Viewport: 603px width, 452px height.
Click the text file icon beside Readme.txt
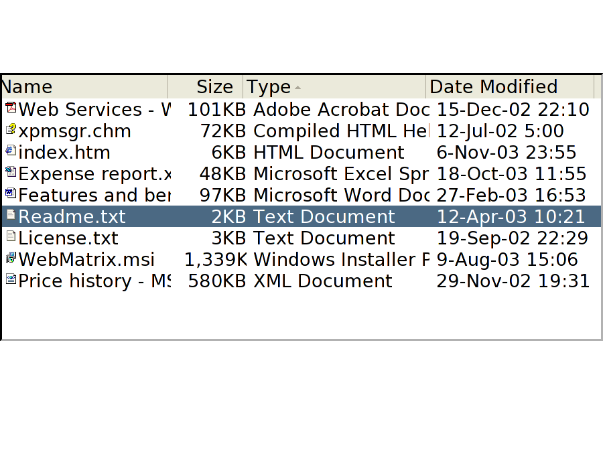(10, 216)
